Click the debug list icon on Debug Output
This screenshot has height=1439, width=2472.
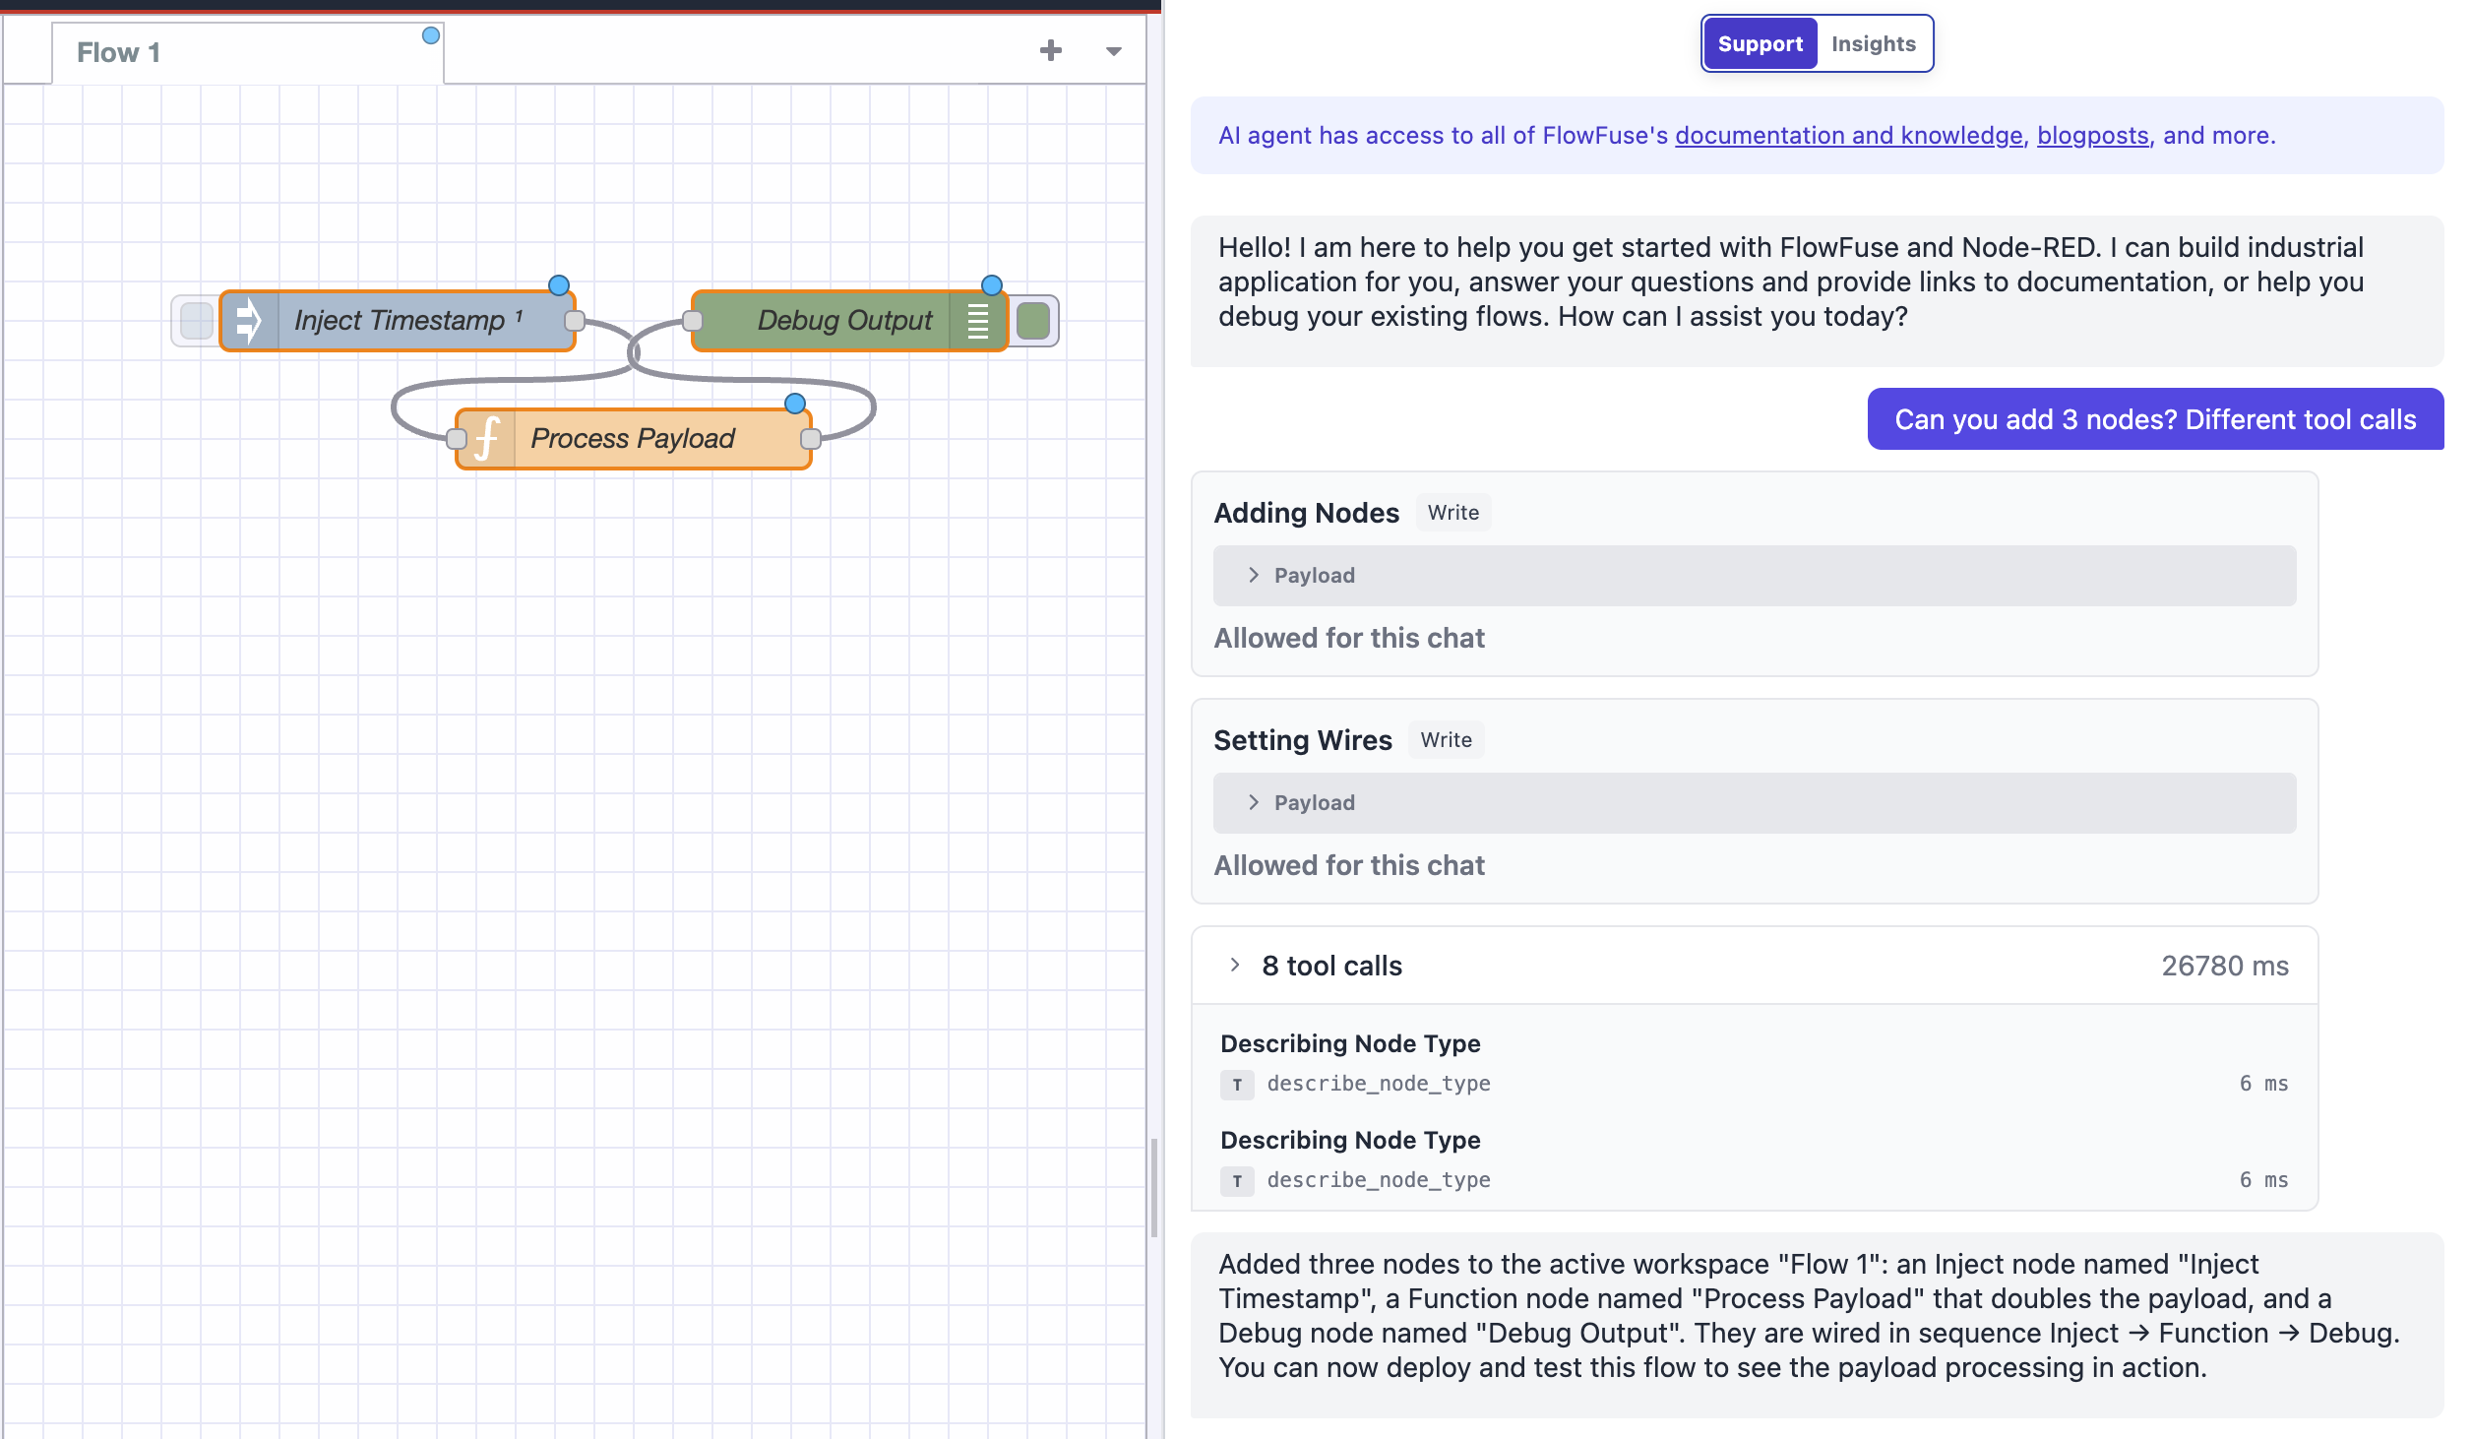coord(978,321)
